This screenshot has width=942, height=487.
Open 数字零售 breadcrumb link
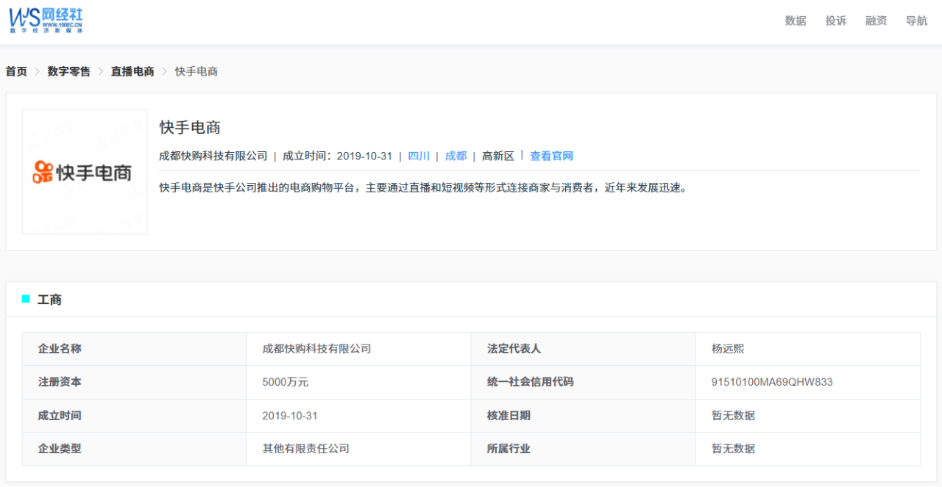click(69, 71)
